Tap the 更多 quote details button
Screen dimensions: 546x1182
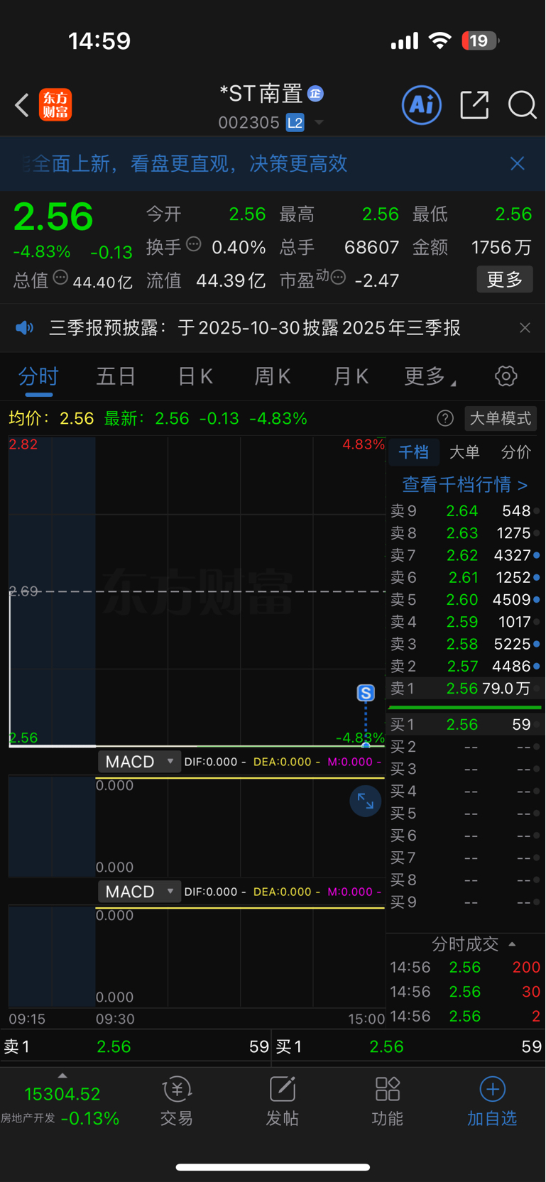(x=505, y=279)
